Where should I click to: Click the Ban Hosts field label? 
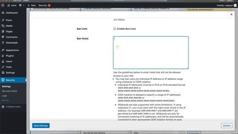point(83,39)
